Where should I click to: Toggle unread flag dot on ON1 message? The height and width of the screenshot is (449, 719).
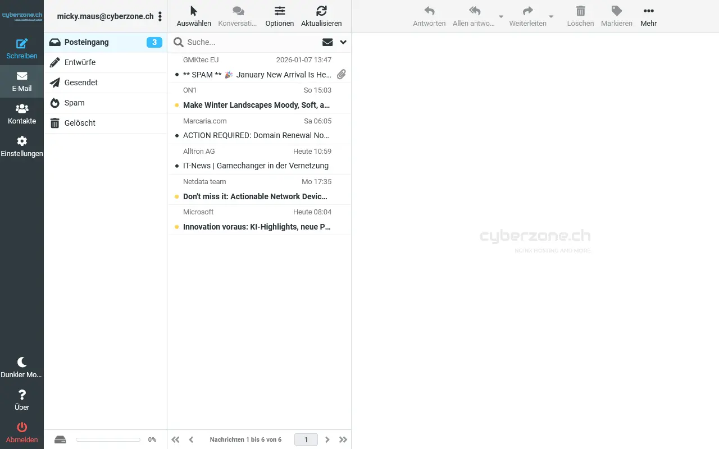point(177,105)
